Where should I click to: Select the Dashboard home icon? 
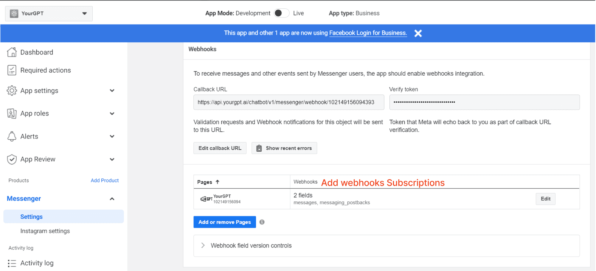click(12, 52)
